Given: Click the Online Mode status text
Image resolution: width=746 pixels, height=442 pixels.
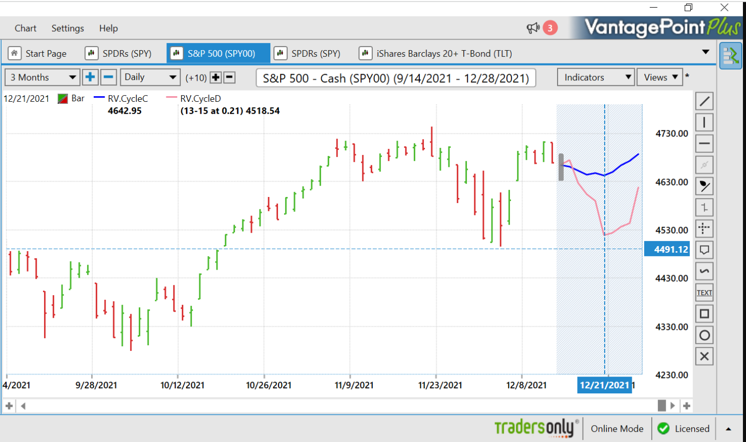Looking at the screenshot, I should (x=617, y=429).
